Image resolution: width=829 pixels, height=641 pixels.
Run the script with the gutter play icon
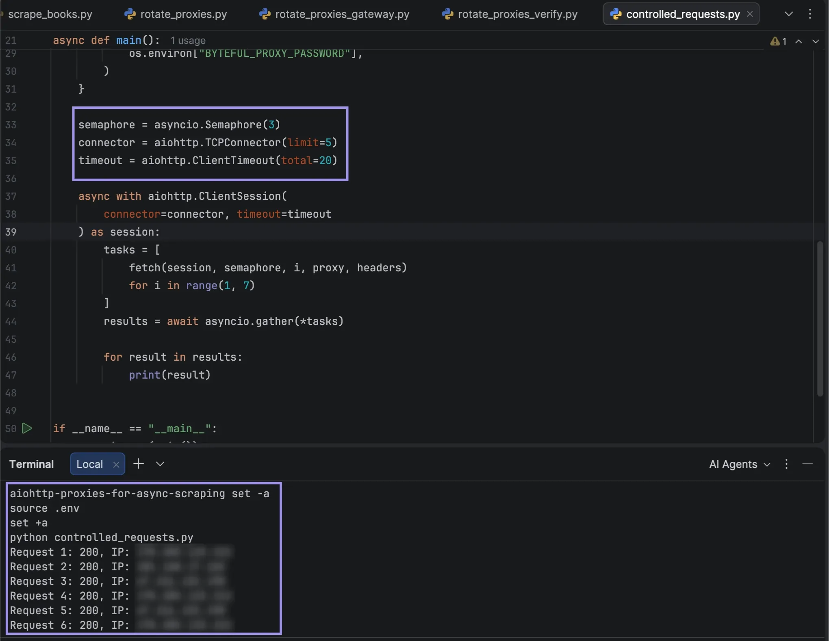coord(27,428)
